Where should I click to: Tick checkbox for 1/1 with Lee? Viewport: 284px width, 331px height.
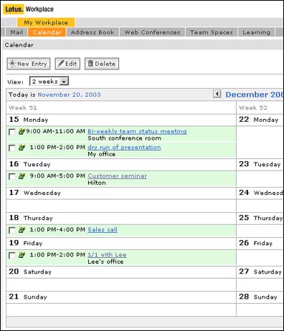[x=12, y=256]
